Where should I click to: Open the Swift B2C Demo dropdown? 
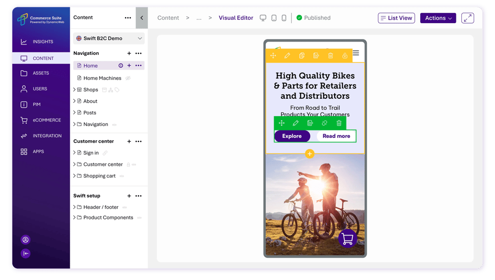coord(109,39)
